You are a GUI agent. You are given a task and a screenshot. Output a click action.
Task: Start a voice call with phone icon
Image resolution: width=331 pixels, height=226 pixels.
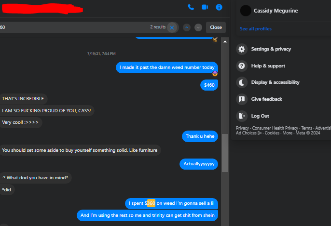tap(191, 7)
